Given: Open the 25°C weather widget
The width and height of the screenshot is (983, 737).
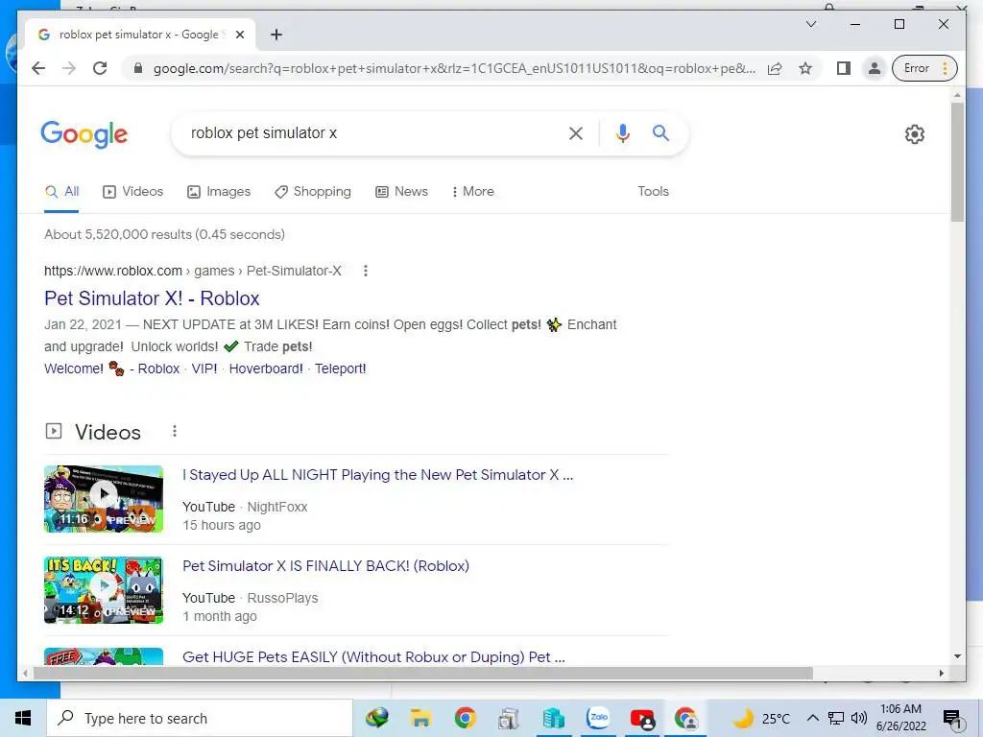Looking at the screenshot, I should (x=761, y=718).
